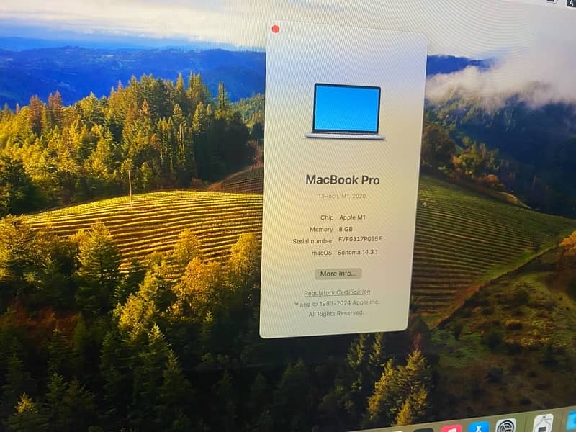Launch App Store from the Dock
Image resolution: width=576 pixels, height=432 pixels.
click(x=479, y=427)
